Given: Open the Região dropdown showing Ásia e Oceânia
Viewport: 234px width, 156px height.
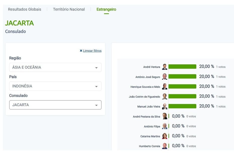Looking at the screenshot, I should 55,67.
